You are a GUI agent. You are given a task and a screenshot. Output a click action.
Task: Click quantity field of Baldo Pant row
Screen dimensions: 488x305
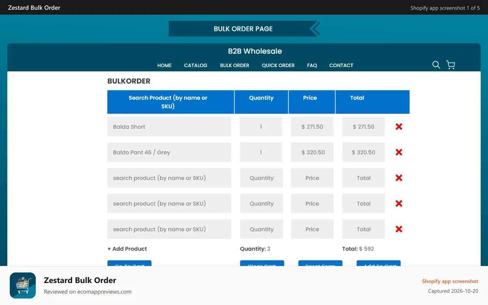click(x=261, y=152)
